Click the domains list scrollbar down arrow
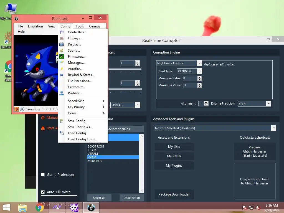 [x=141, y=190]
